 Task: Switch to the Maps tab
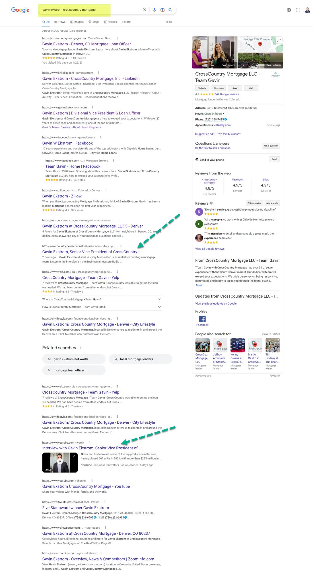94,22
